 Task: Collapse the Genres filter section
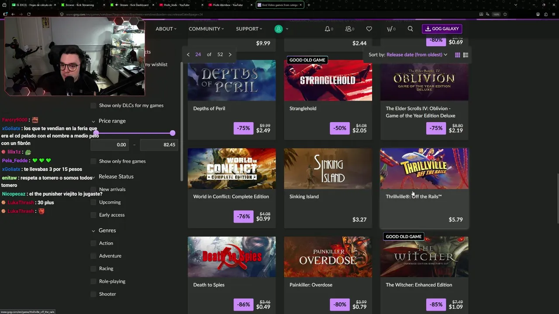pos(93,231)
